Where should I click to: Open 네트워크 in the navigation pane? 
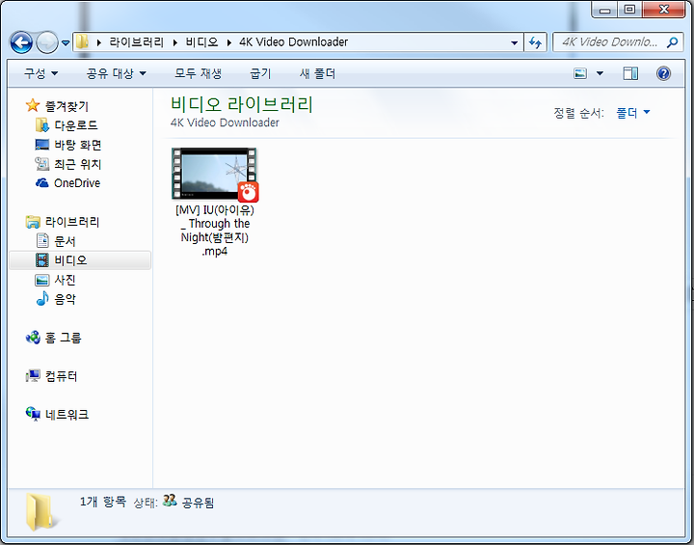[67, 415]
